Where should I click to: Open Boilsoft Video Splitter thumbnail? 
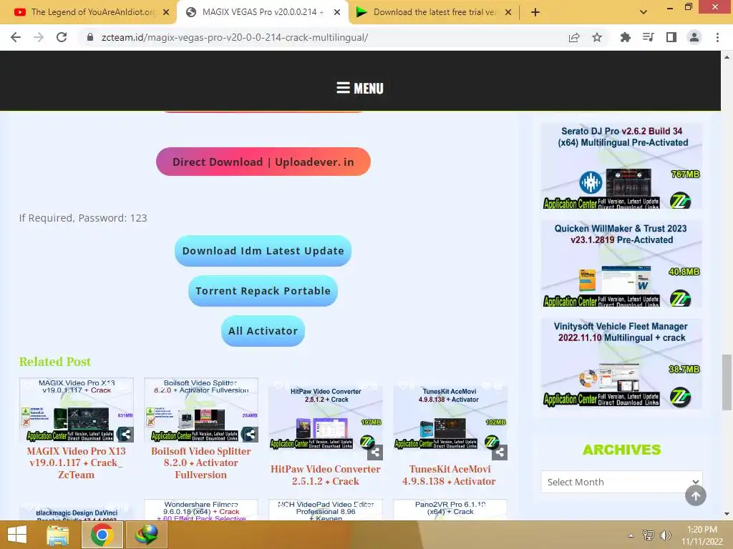click(x=201, y=410)
